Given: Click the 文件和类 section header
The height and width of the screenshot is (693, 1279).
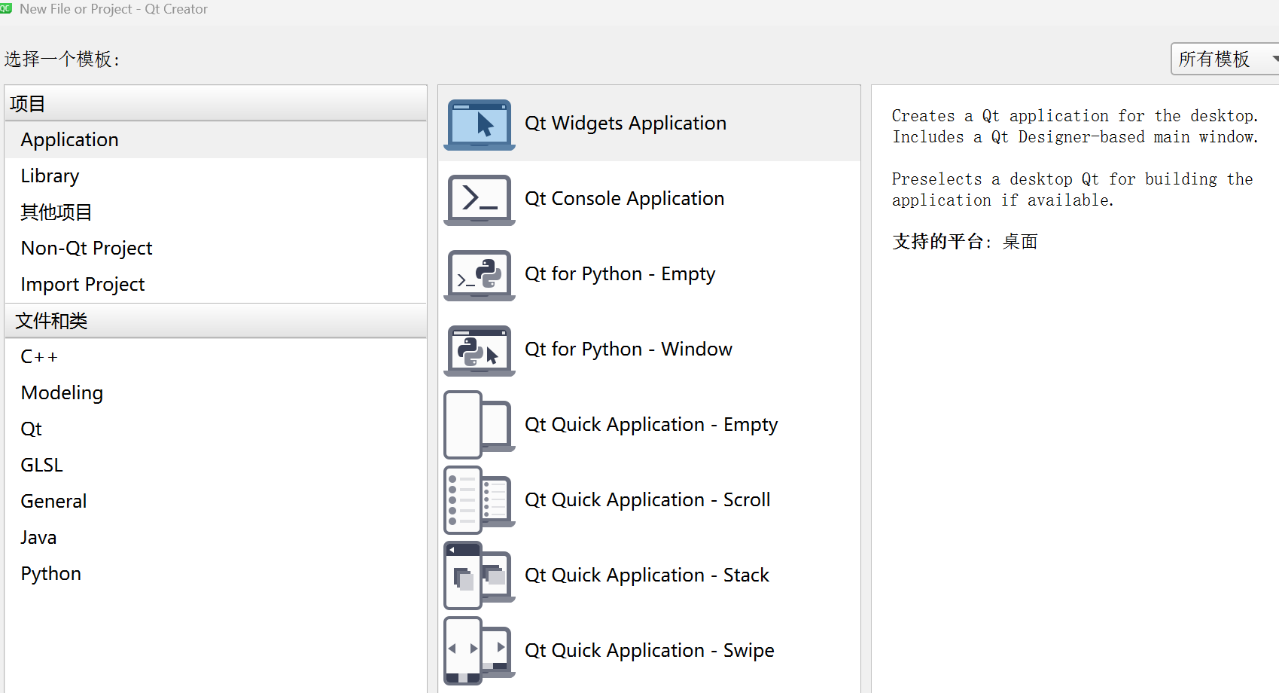Looking at the screenshot, I should point(215,321).
